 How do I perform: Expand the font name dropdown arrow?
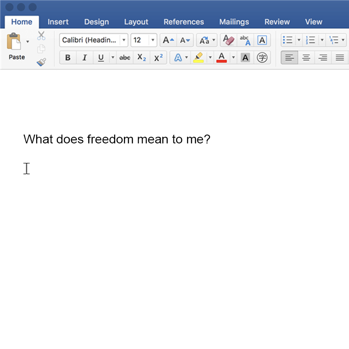[x=124, y=40]
